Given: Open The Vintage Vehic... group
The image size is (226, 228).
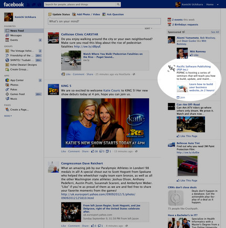Looking at the screenshot, I should tap(22, 51).
